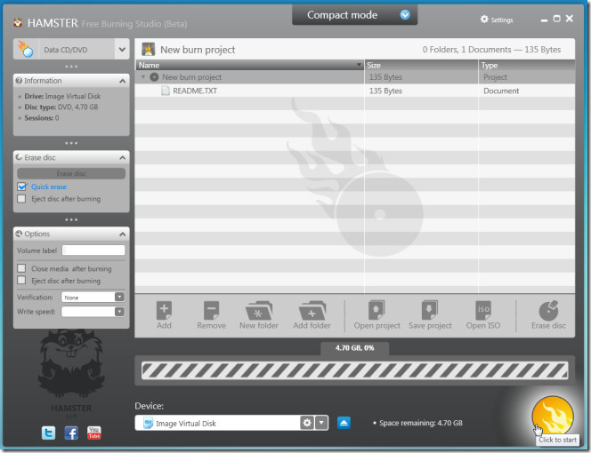Open the Verification dropdown
Screen dimensions: 591x453
119,297
